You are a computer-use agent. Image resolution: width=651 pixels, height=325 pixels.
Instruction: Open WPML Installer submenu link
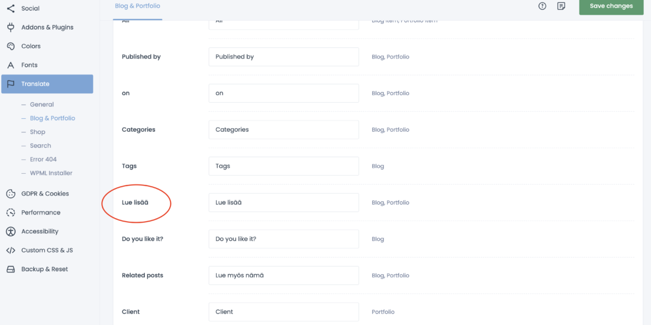[x=51, y=173]
